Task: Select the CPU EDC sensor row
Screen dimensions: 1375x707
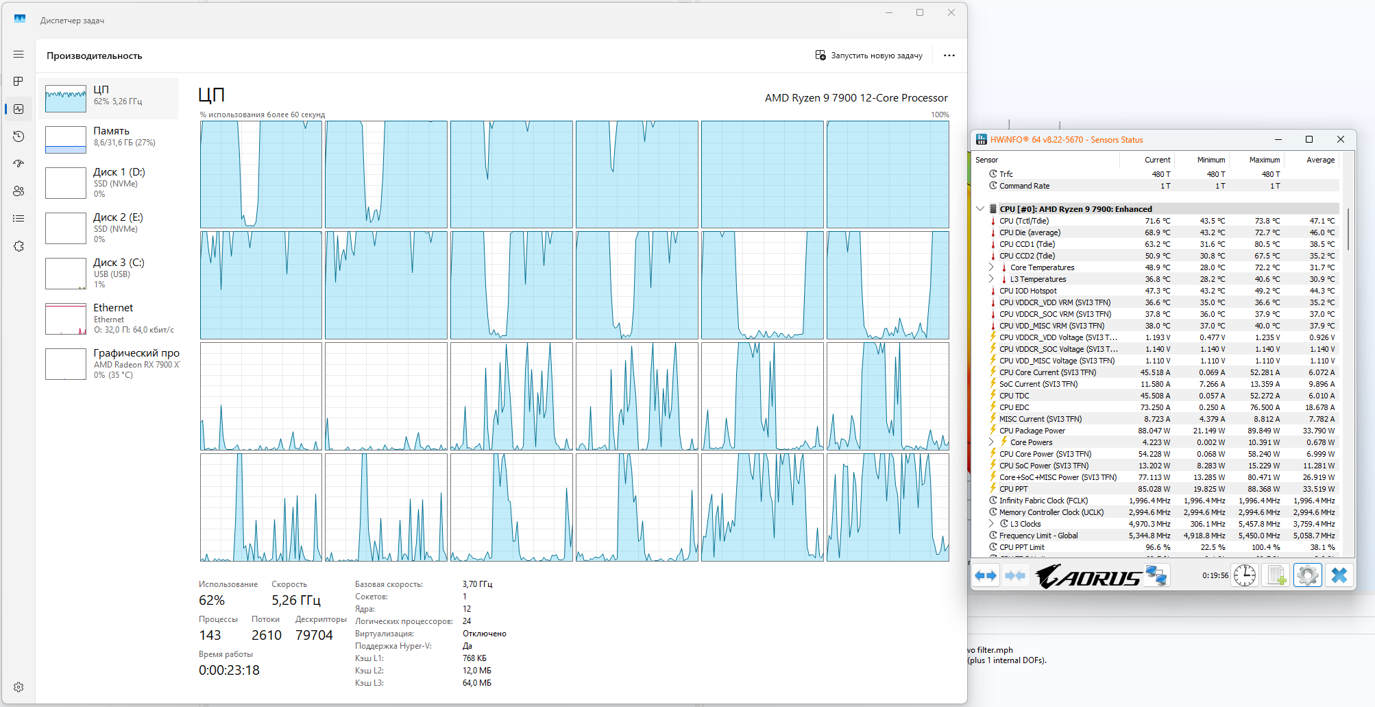Action: 1156,407
